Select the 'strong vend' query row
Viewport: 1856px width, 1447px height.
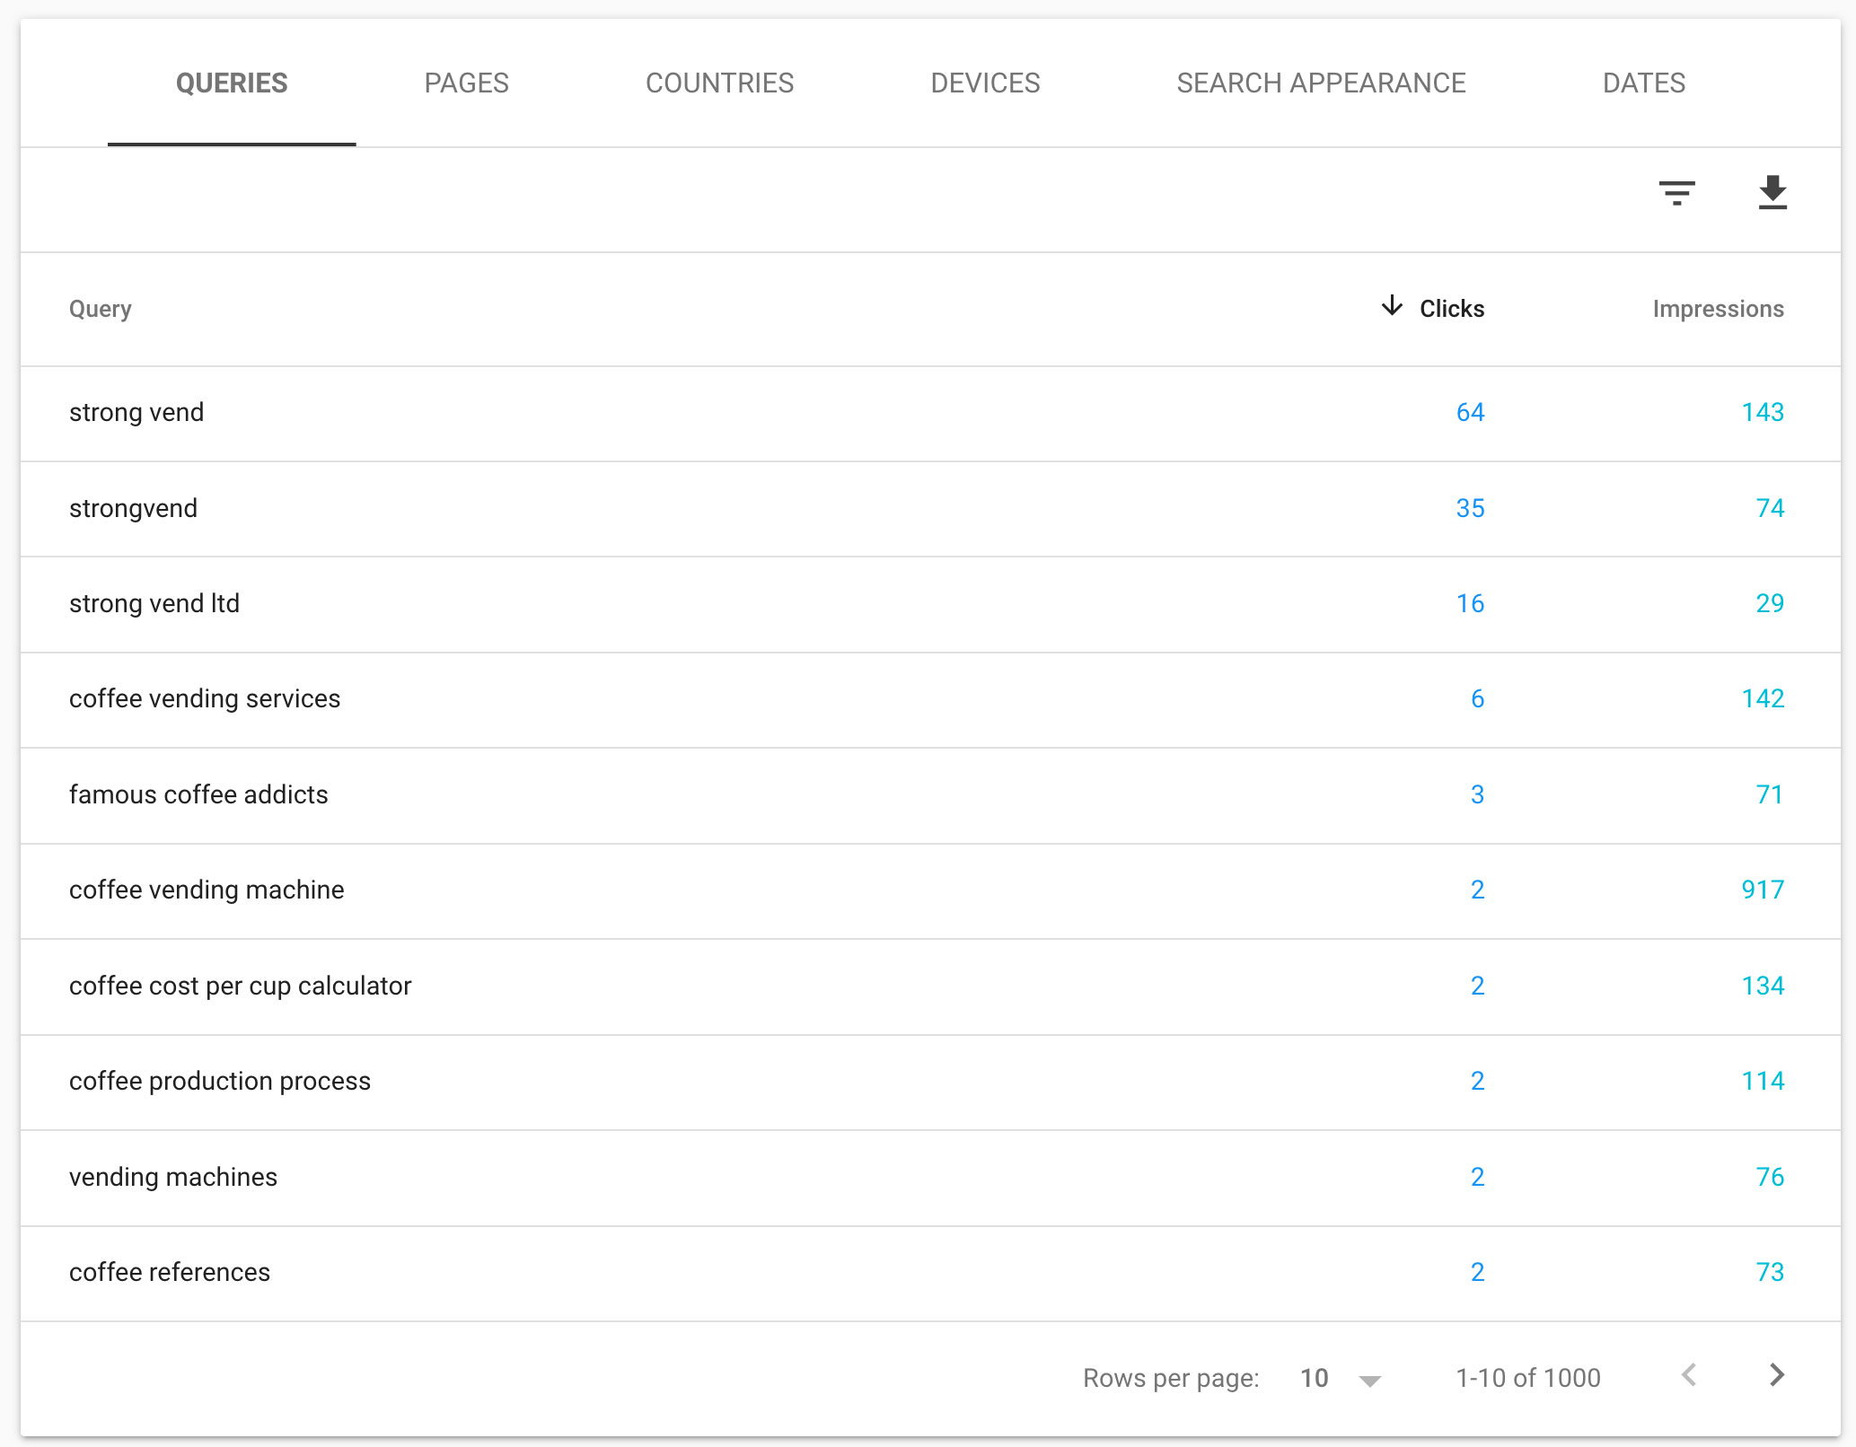coord(930,413)
